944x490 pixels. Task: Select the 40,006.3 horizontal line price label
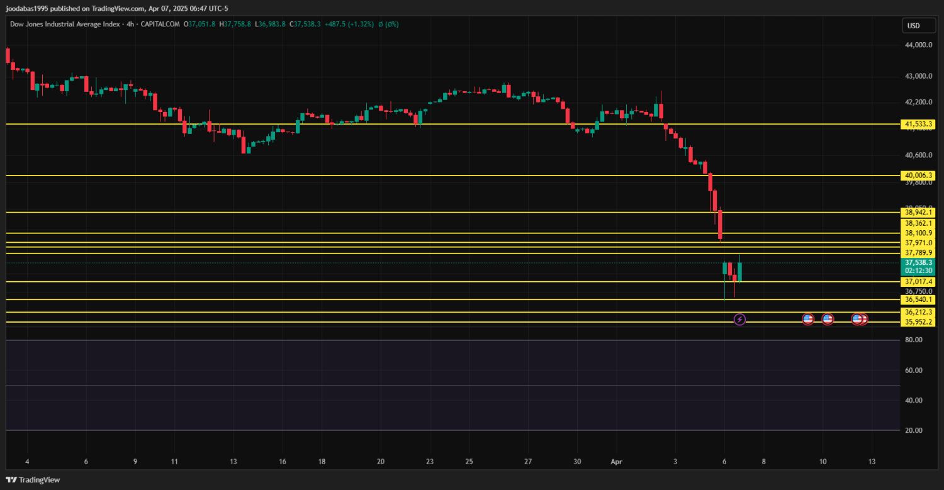pos(918,175)
